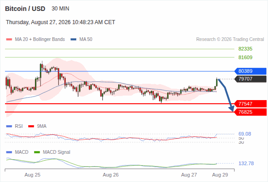The height and width of the screenshot is (182, 268).
Task: Click the MACD Signal green legend swatch
Action: coord(37,152)
